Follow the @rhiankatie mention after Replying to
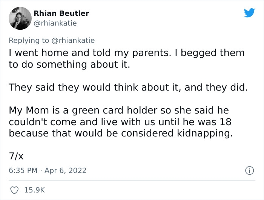 pos(74,40)
